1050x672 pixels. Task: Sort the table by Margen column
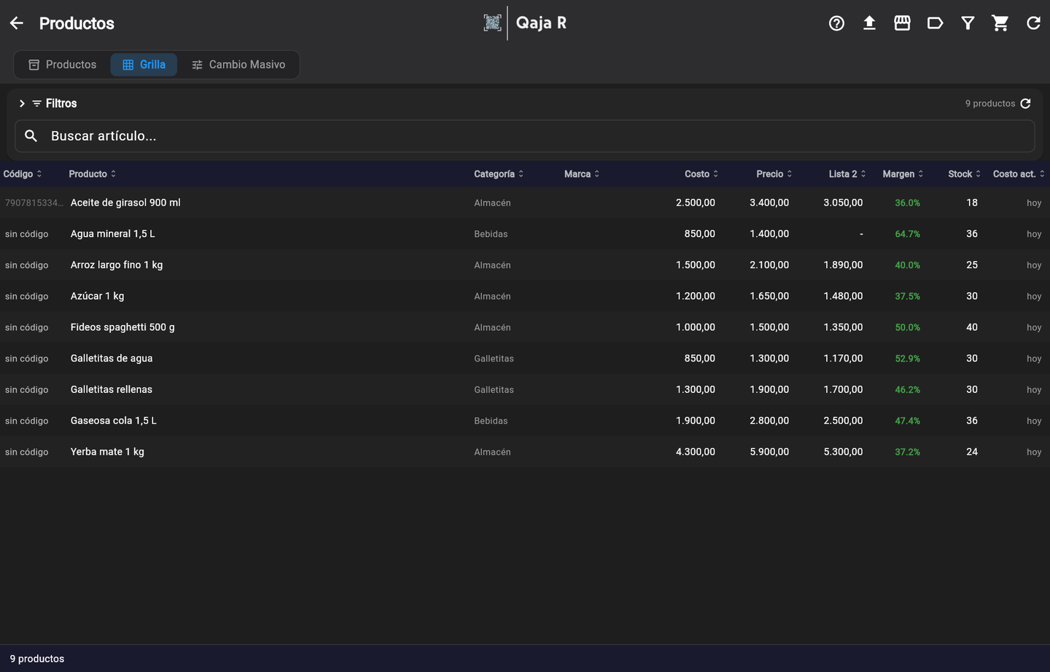click(903, 173)
